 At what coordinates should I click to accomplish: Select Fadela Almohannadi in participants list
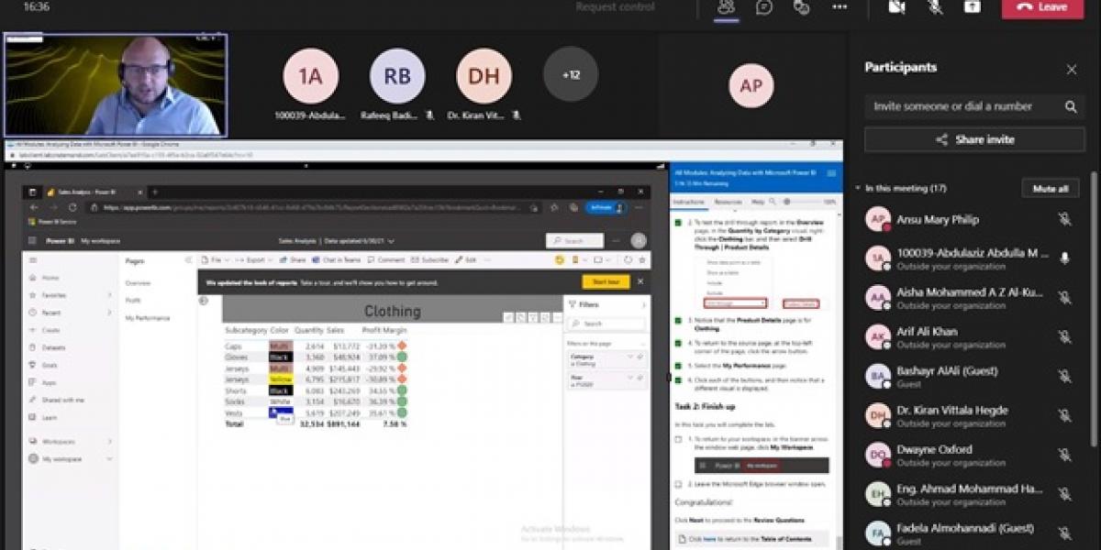[x=969, y=533]
